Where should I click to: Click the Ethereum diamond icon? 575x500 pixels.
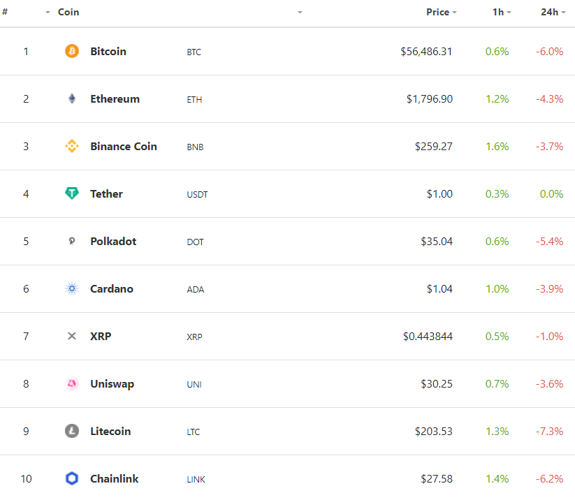[72, 99]
